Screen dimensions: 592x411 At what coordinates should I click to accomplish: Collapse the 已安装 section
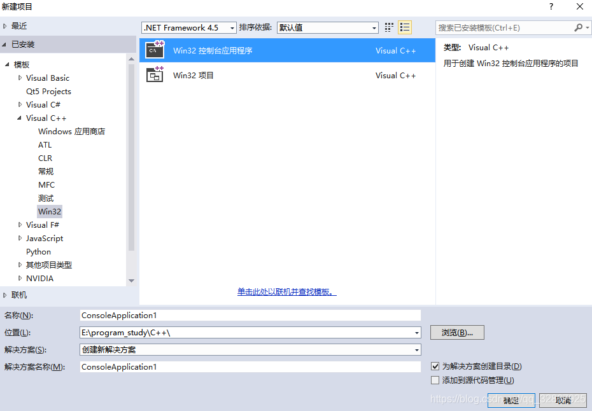point(4,45)
